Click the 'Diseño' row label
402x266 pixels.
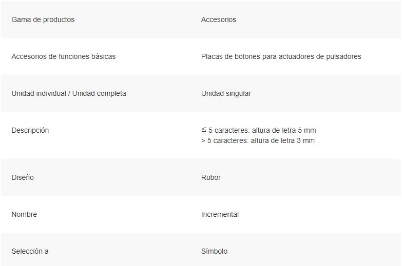[23, 177]
